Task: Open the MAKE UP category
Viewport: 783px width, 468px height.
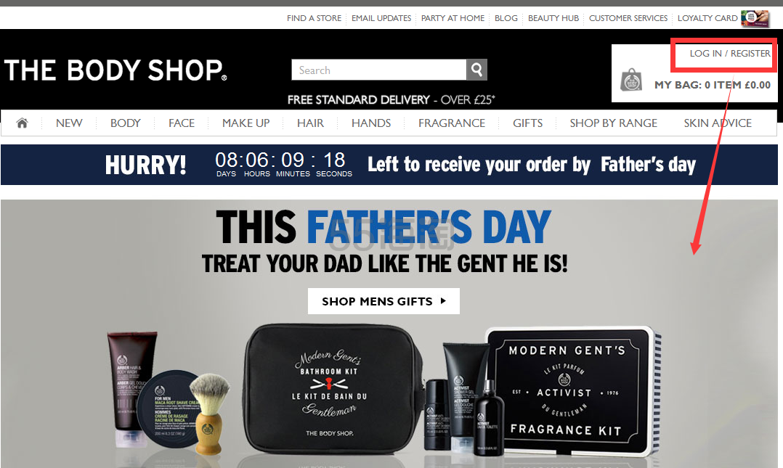Action: 246,123
